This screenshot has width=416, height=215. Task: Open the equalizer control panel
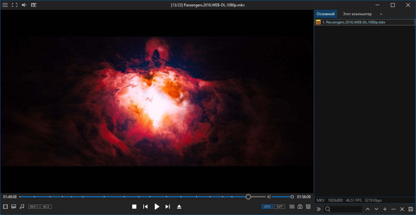pos(292,207)
